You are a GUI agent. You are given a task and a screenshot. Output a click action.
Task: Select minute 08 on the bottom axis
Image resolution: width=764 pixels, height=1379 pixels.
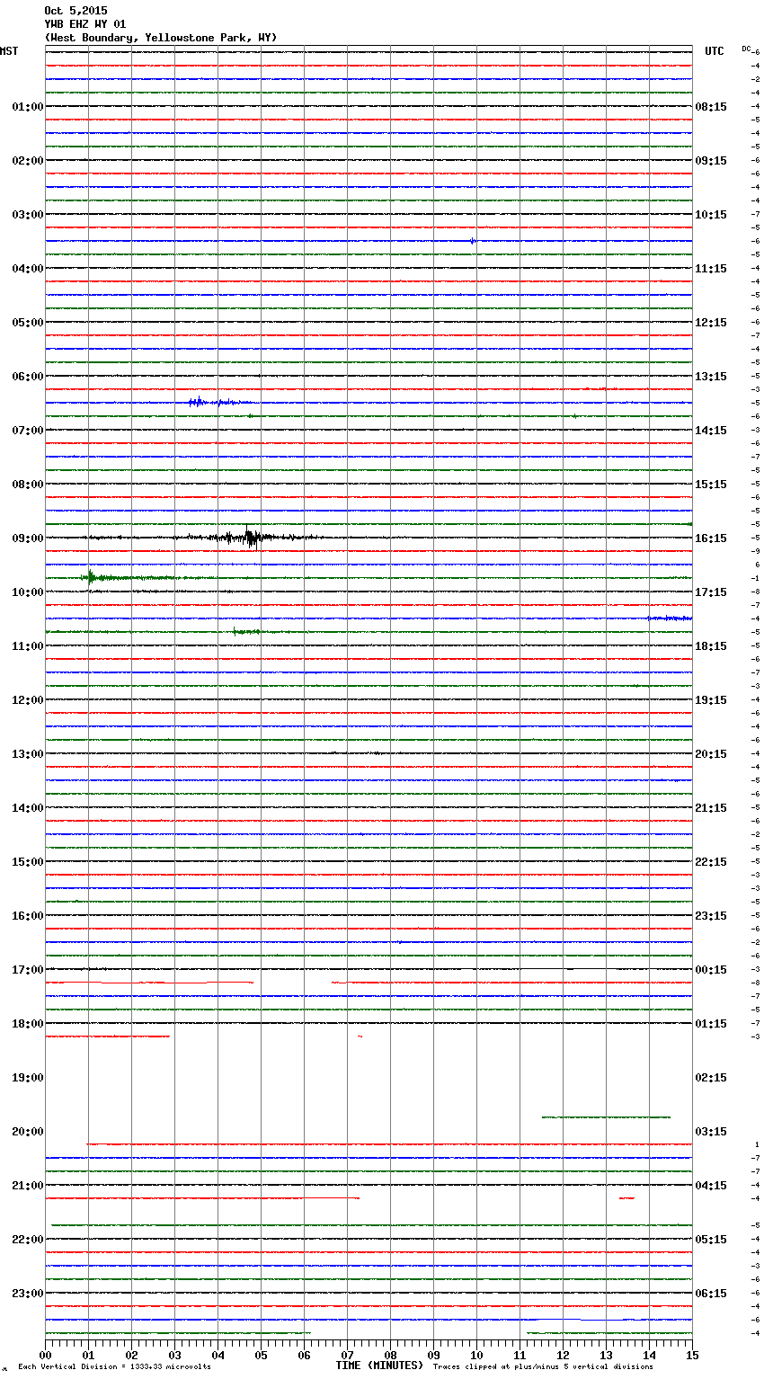tap(390, 1355)
